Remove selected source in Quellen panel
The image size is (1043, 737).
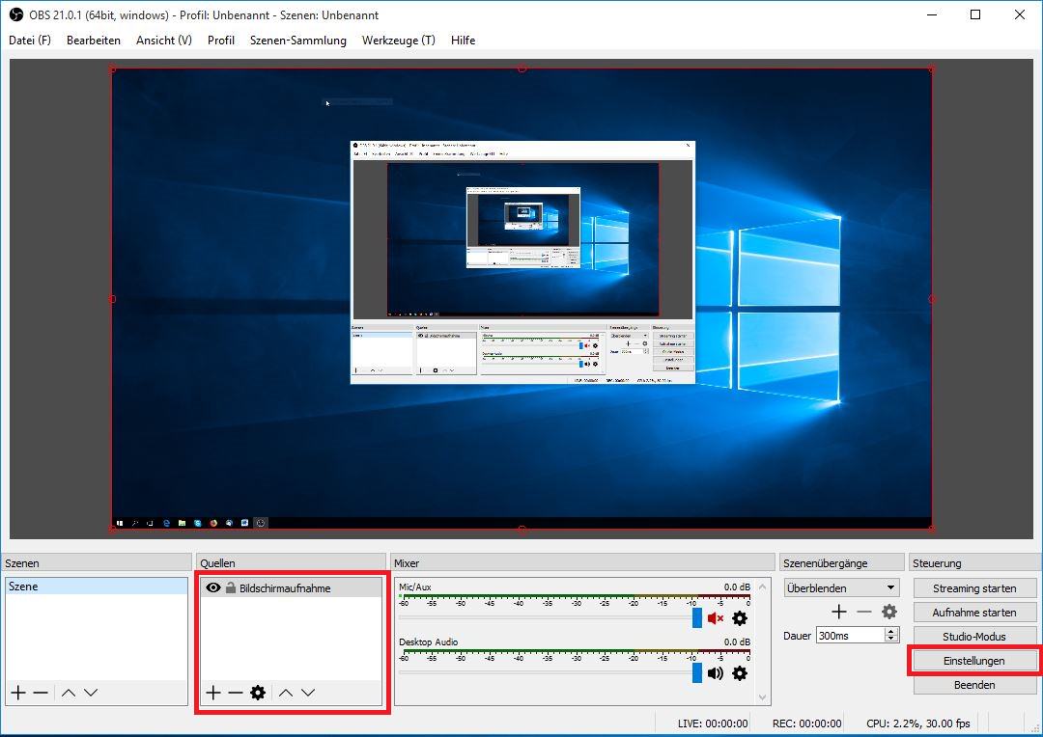pyautogui.click(x=236, y=693)
